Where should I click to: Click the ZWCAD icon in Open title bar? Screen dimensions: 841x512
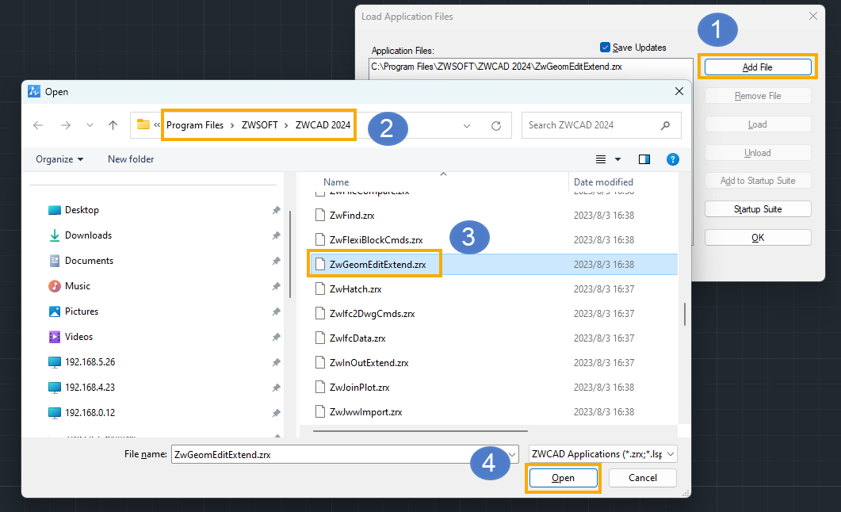pyautogui.click(x=34, y=92)
